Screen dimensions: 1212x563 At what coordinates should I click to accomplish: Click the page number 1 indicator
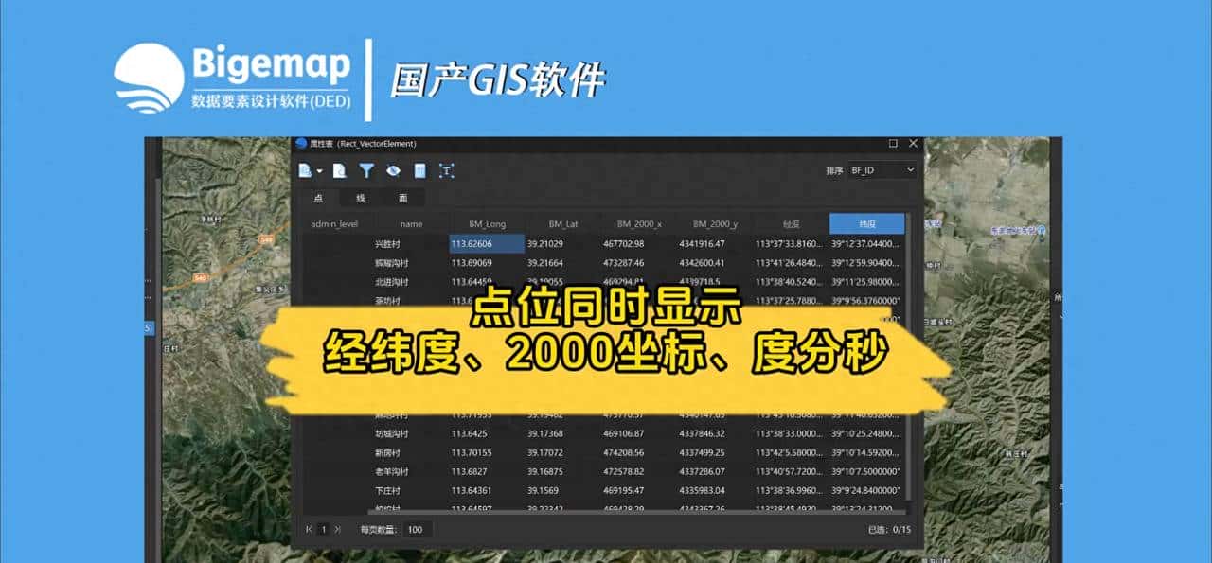pos(322,529)
